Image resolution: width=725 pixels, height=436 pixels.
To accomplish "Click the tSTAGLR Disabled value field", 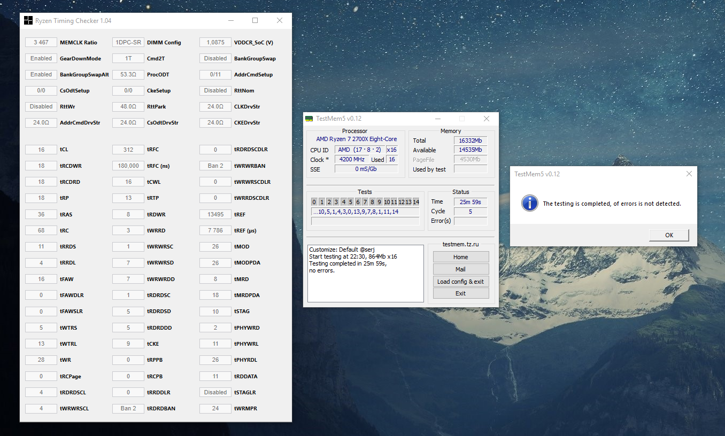I will [215, 393].
